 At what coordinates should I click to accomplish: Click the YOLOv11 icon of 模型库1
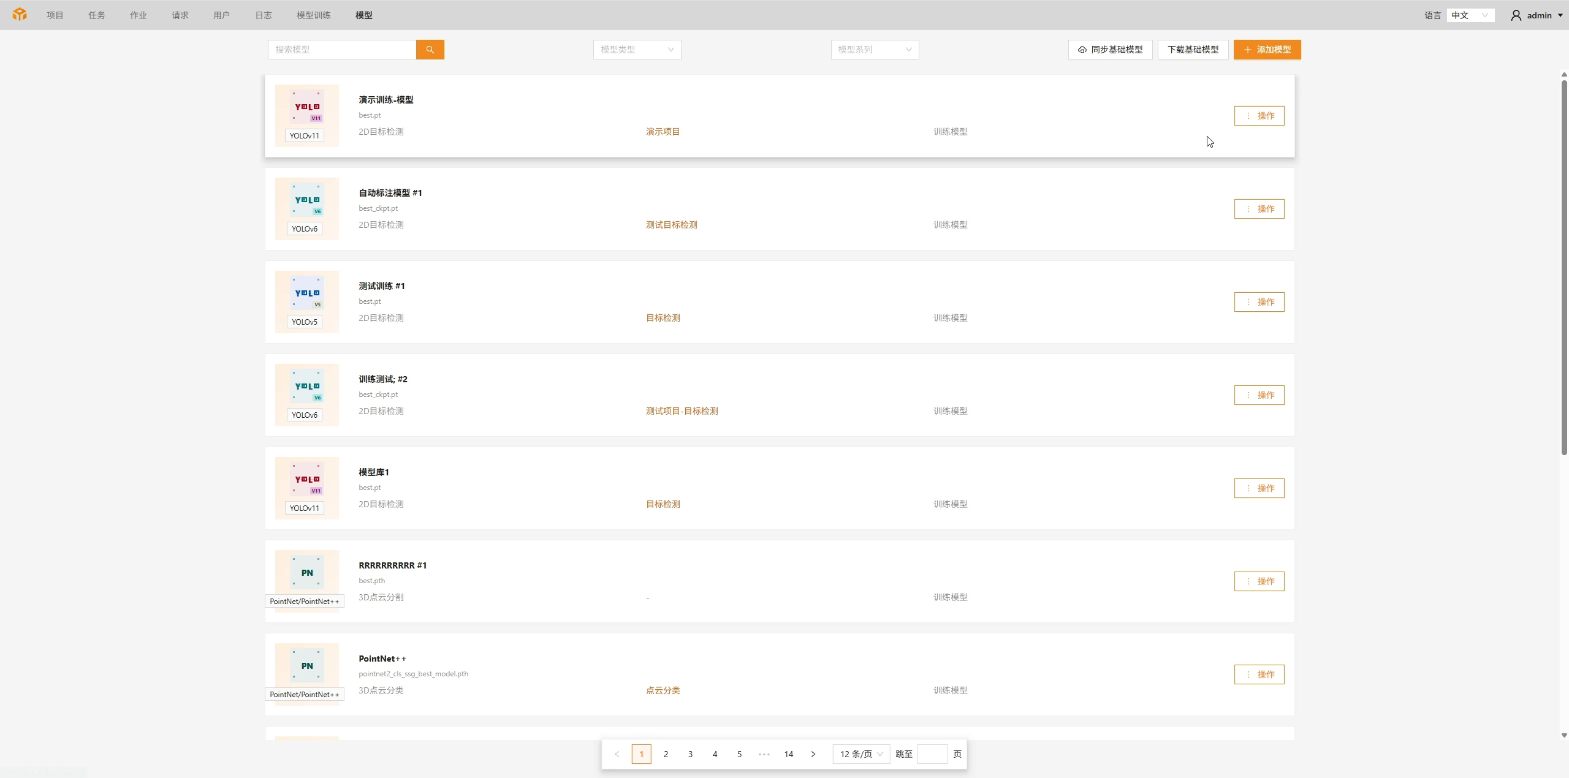pyautogui.click(x=307, y=479)
